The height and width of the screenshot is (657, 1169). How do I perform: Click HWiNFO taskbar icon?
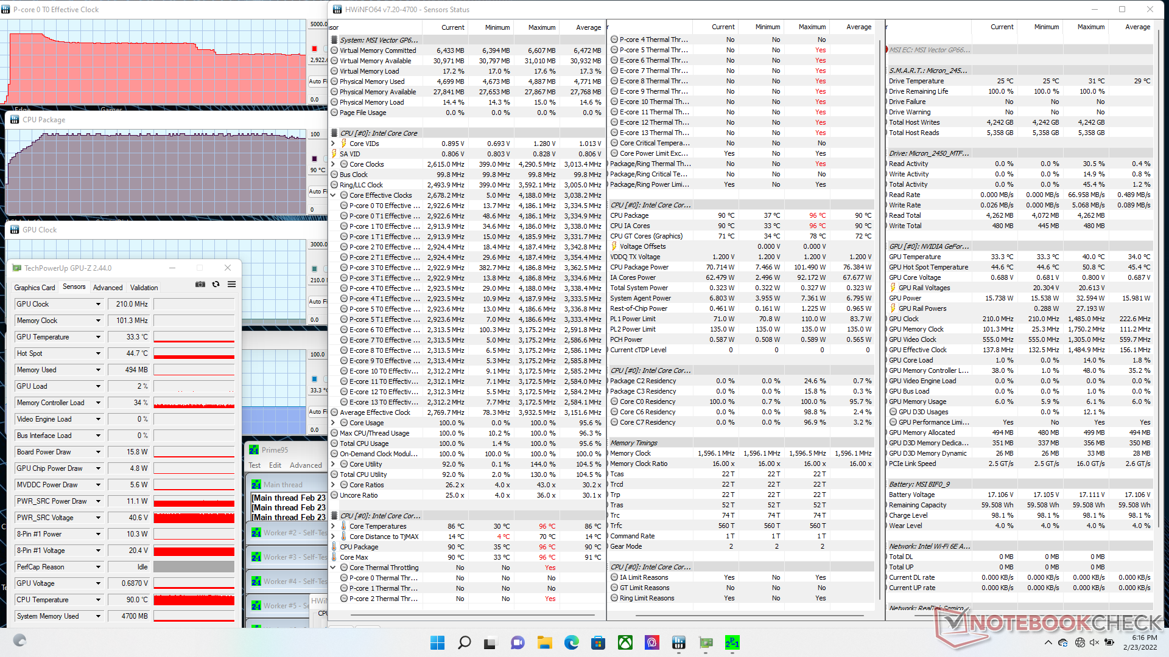coord(679,642)
